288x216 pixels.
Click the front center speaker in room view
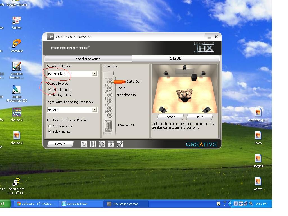pyautogui.click(x=184, y=67)
